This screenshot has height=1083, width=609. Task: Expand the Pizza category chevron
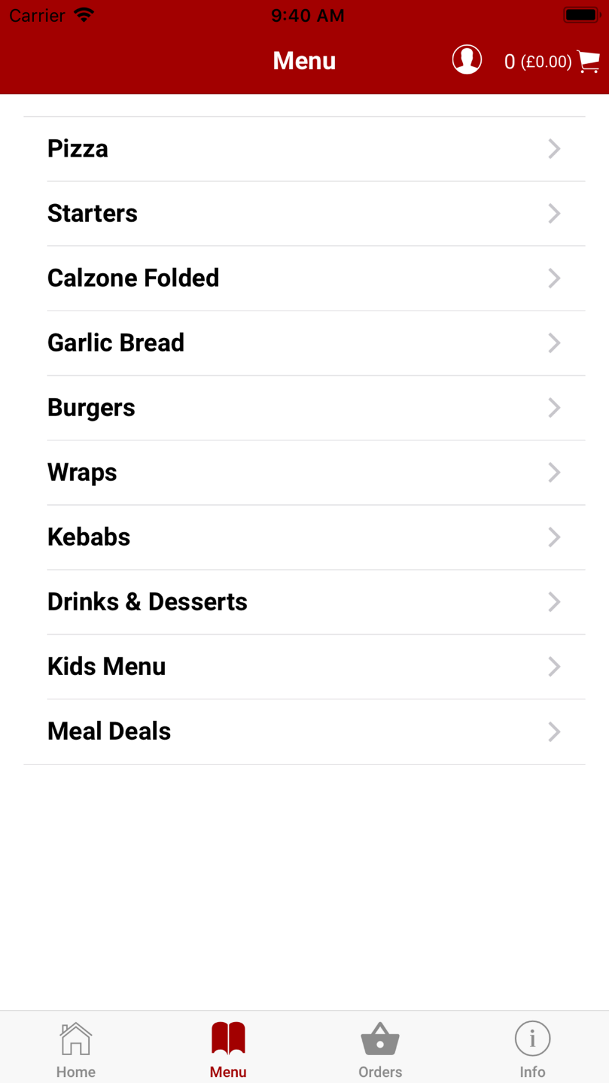pos(554,149)
